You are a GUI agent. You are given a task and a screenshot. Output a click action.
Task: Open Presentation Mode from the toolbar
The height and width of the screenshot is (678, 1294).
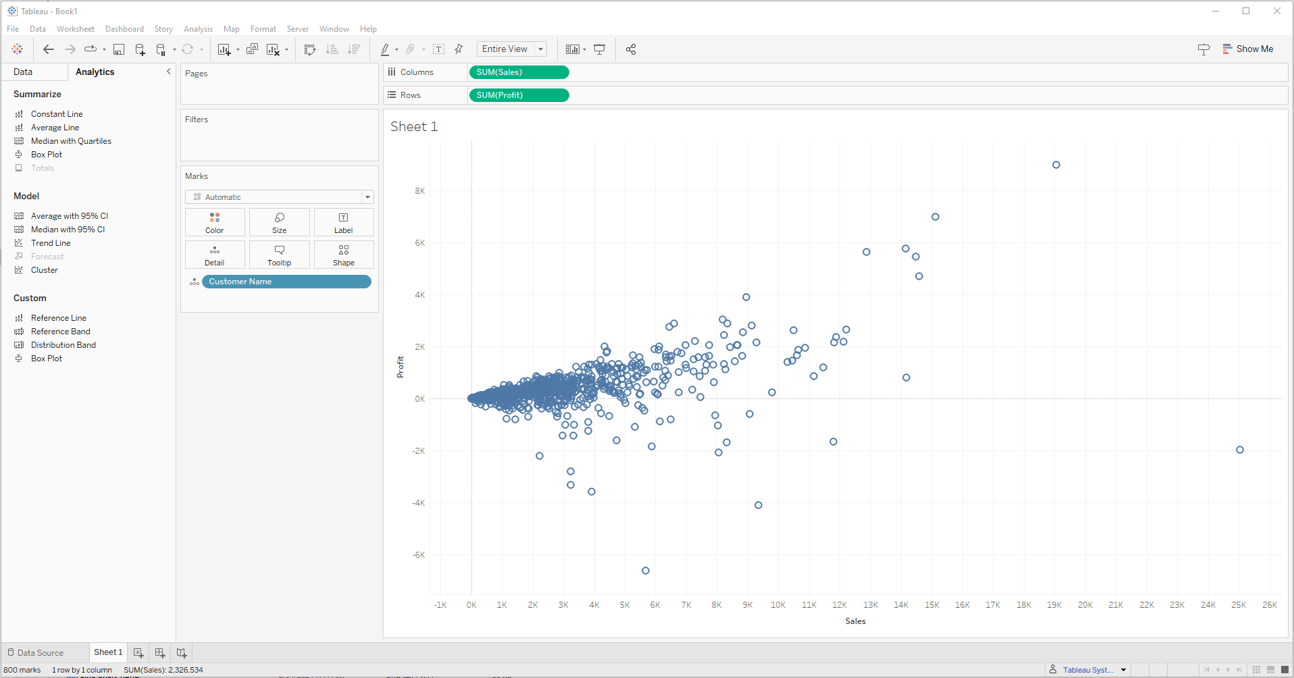coord(599,49)
